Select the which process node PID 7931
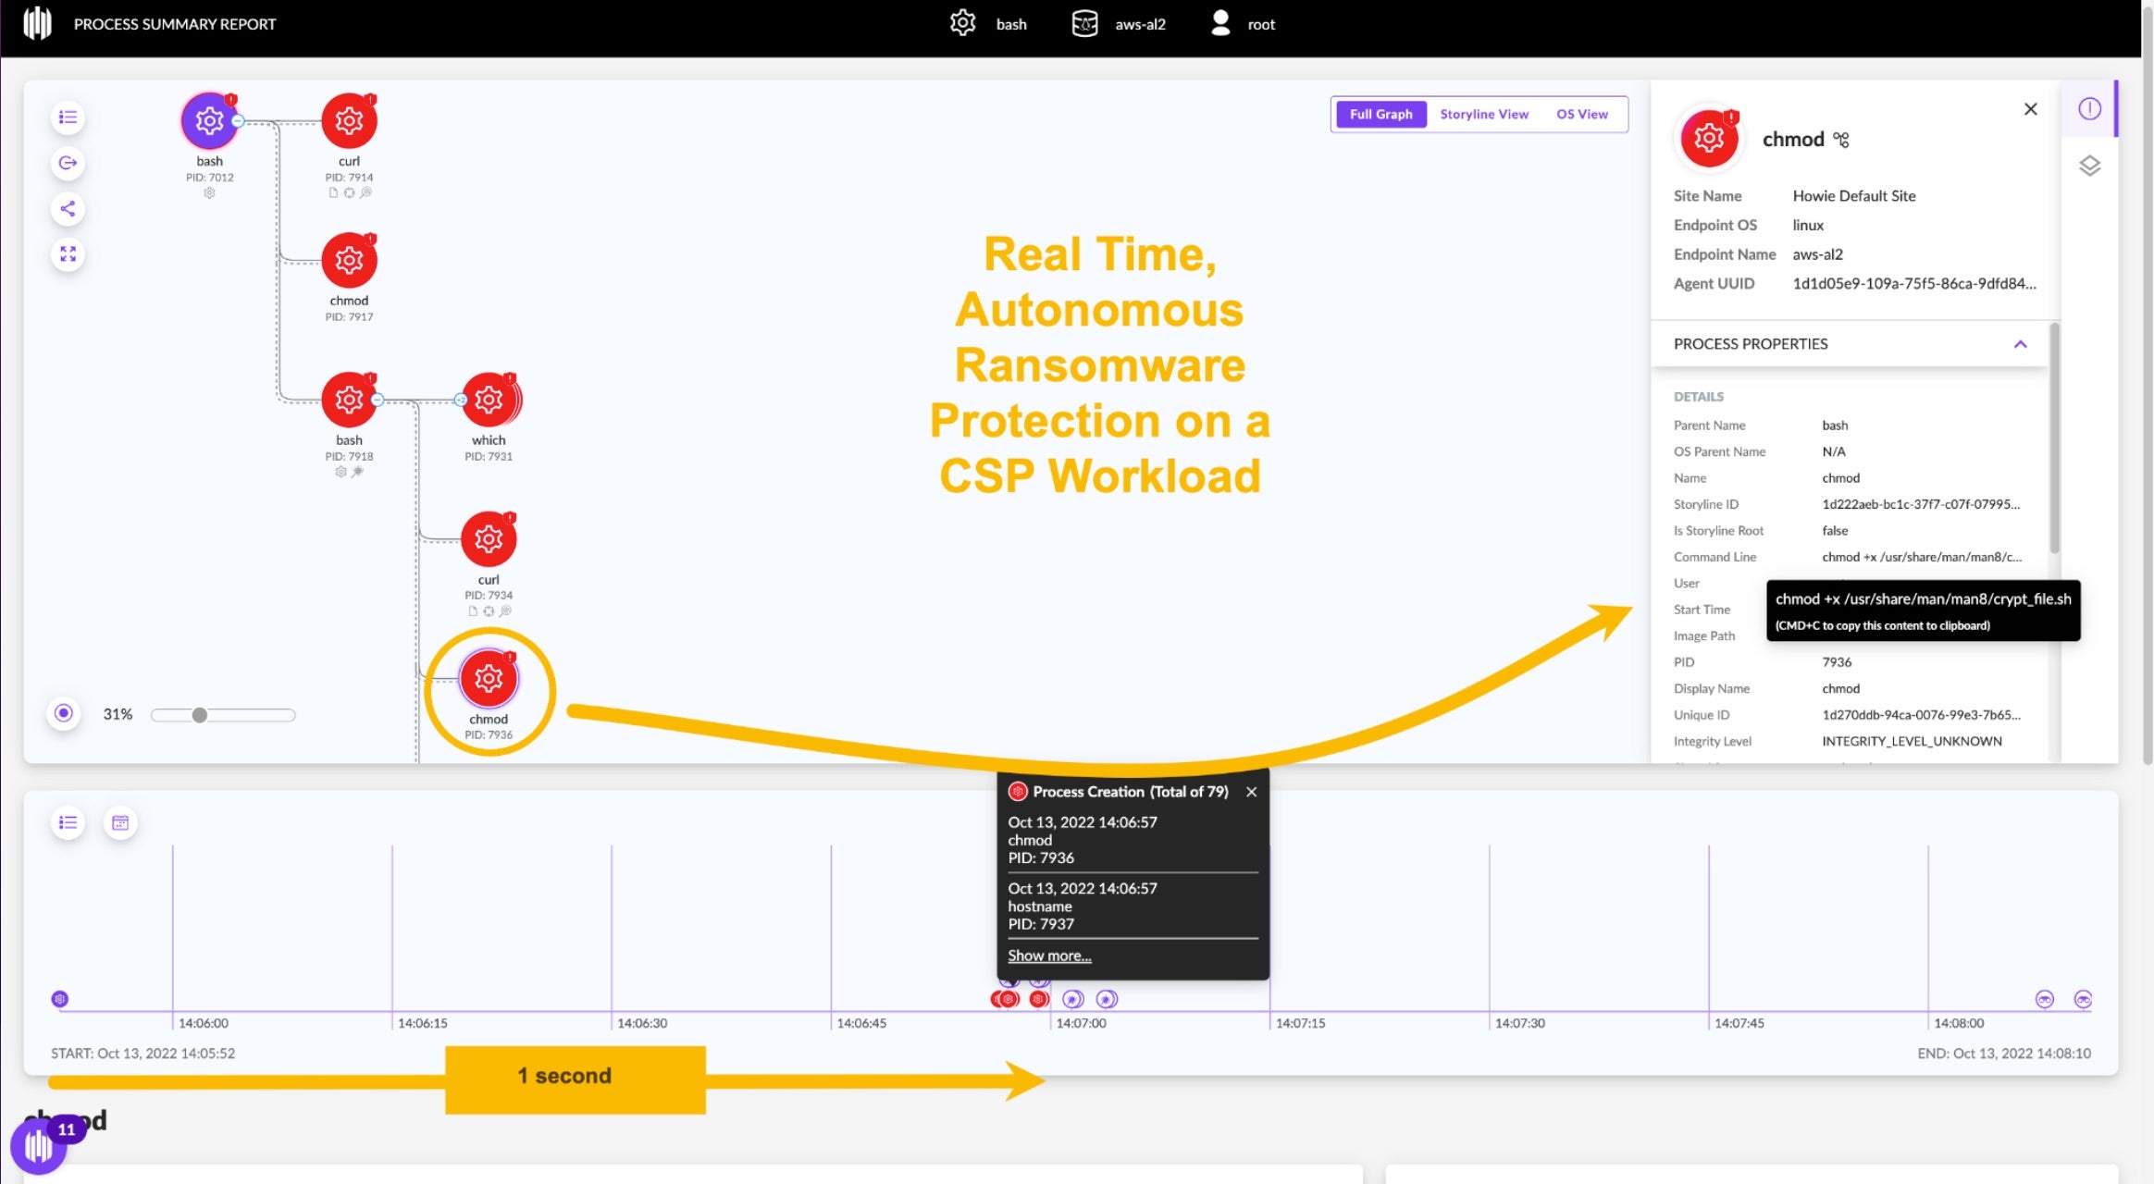 click(x=489, y=400)
